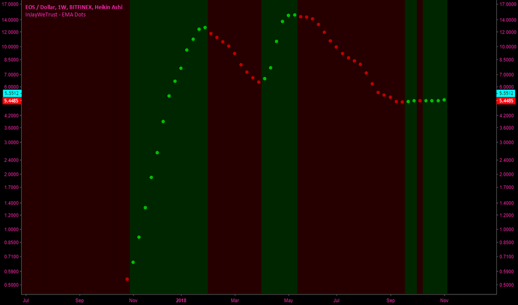Screen dimensions: 518x305
Task: Click the cyan 5.5512 price tag on right axis
Action: pyautogui.click(x=506, y=93)
